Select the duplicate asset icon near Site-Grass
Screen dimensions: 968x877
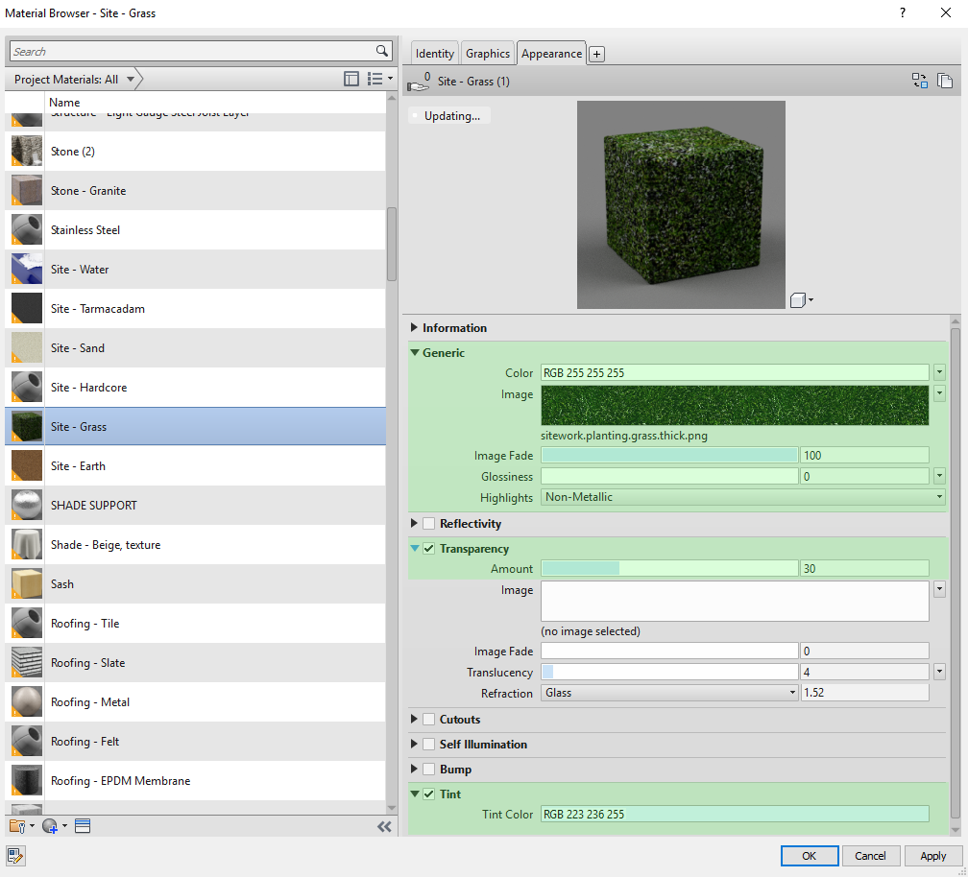[945, 81]
